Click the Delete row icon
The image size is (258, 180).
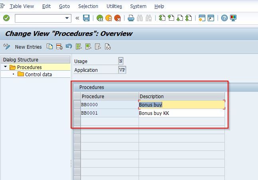59,47
